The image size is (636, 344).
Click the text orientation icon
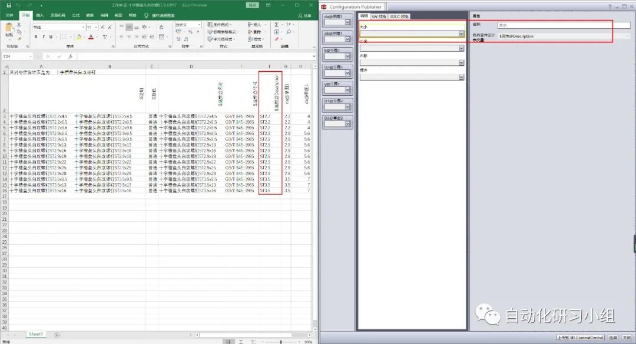pos(144,27)
